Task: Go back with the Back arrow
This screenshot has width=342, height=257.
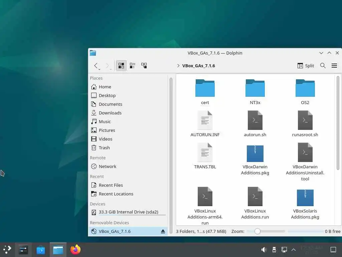Action: (96, 66)
